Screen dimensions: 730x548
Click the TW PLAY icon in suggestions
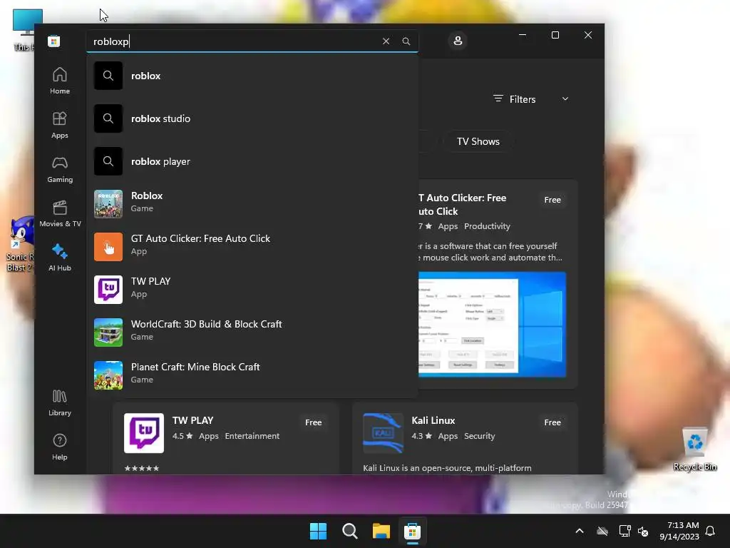pyautogui.click(x=108, y=290)
